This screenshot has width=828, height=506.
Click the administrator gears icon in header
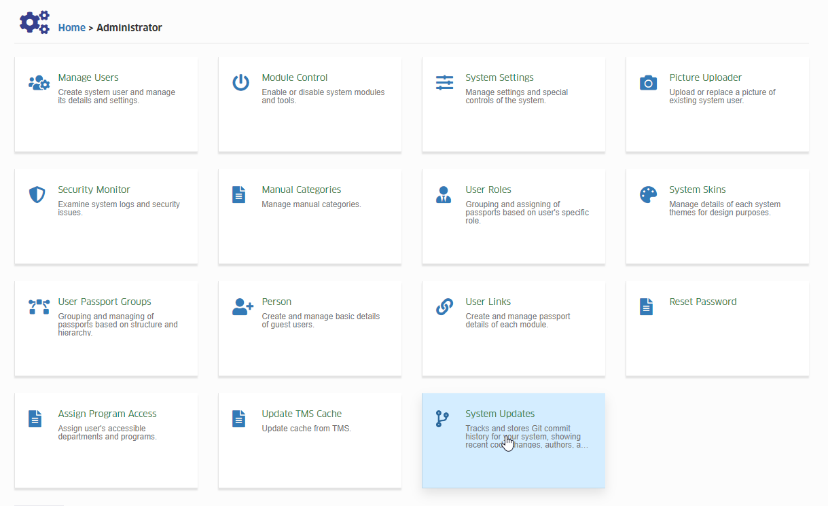tap(35, 22)
